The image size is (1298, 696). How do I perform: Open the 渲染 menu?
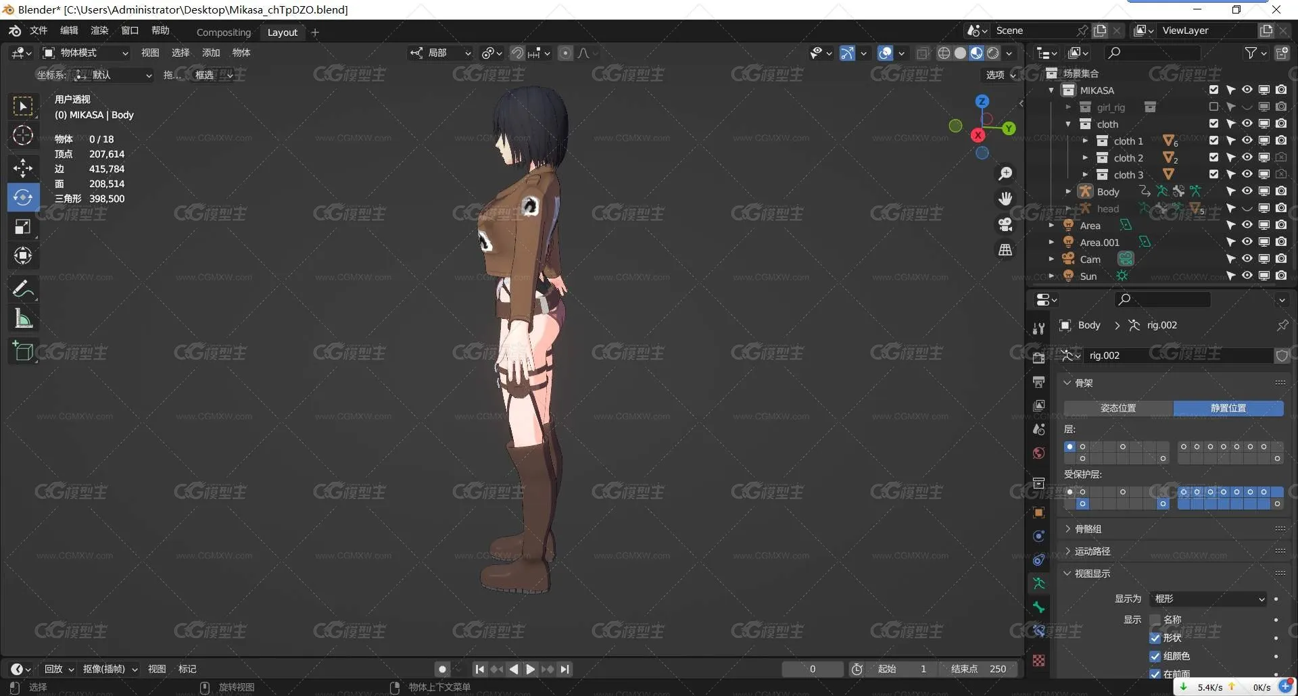coord(99,30)
